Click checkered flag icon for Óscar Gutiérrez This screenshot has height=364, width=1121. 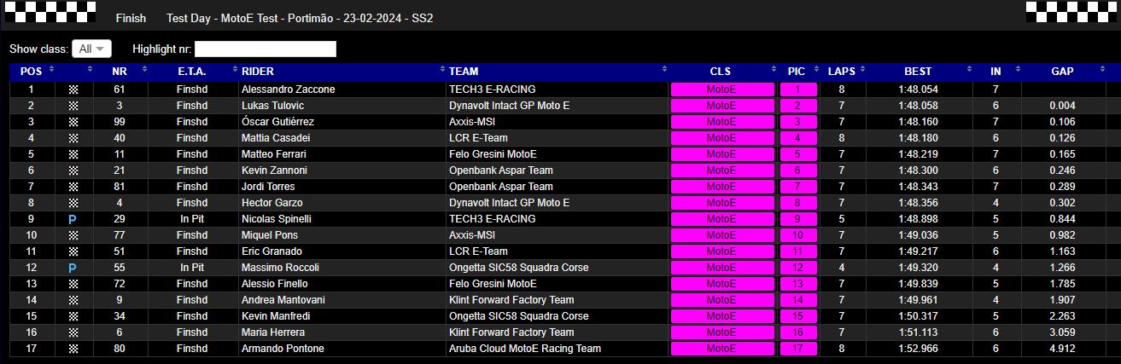(x=73, y=122)
